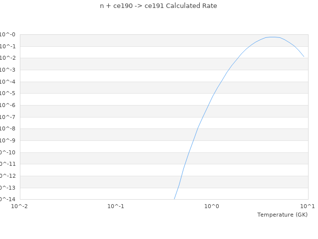
Task: Click the 'Temperature (GK)' x-axis label
Action: point(282,215)
